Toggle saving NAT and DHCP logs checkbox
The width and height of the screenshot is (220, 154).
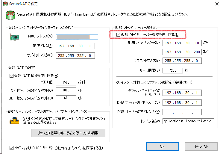[x=11, y=148]
